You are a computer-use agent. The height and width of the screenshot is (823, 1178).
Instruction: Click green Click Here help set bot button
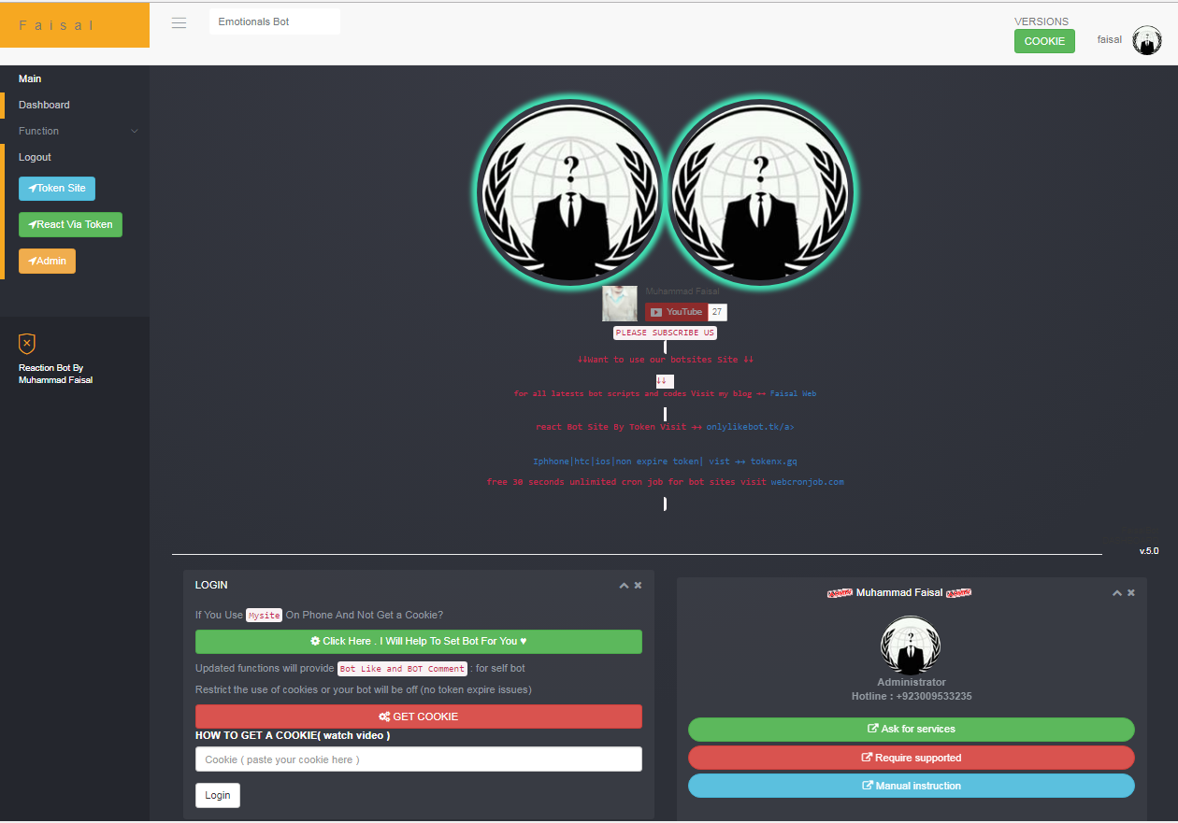[419, 642]
